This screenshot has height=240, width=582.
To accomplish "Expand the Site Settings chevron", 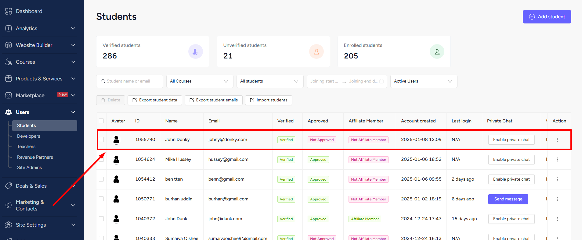I will click(73, 225).
